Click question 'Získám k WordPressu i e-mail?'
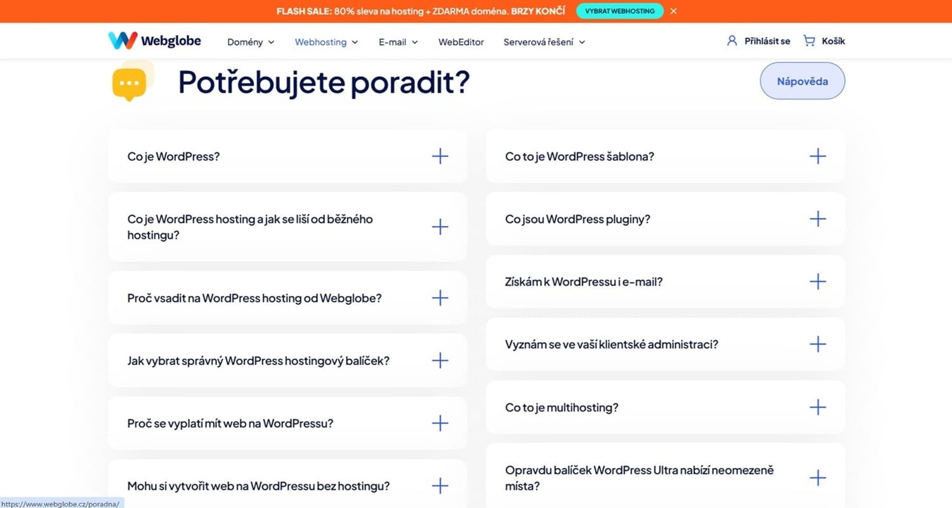 [x=584, y=281]
